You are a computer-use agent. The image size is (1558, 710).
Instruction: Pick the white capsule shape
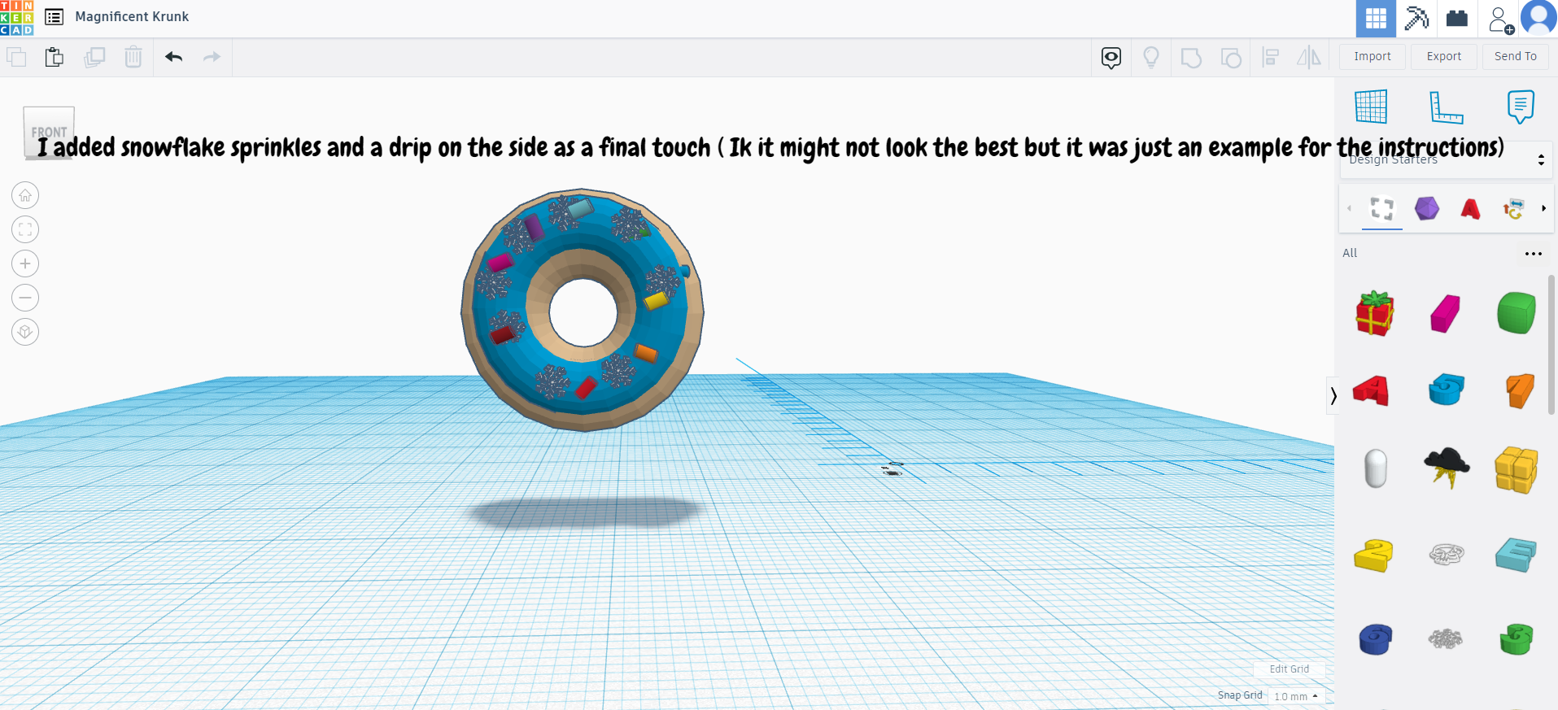tap(1375, 468)
